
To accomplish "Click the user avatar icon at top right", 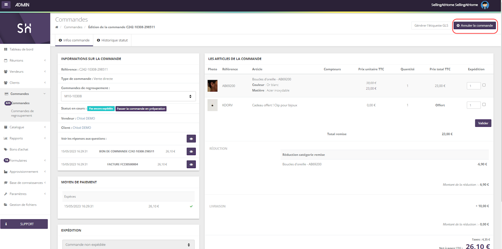I will click(485, 5).
